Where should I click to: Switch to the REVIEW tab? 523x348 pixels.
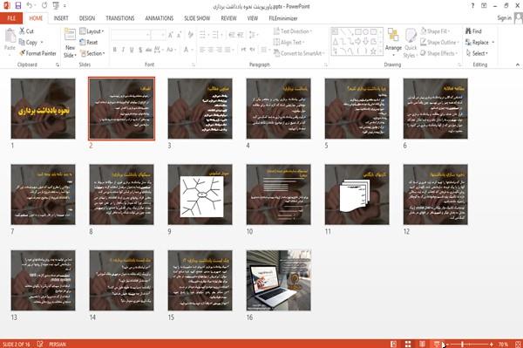click(228, 18)
